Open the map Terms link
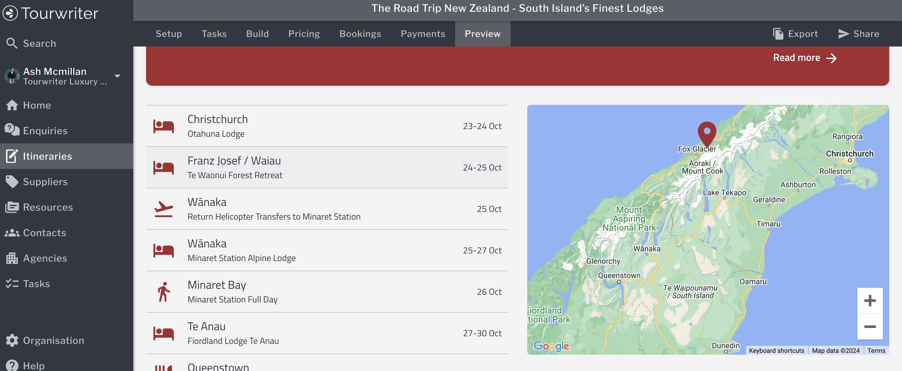The width and height of the screenshot is (902, 371). pos(876,350)
